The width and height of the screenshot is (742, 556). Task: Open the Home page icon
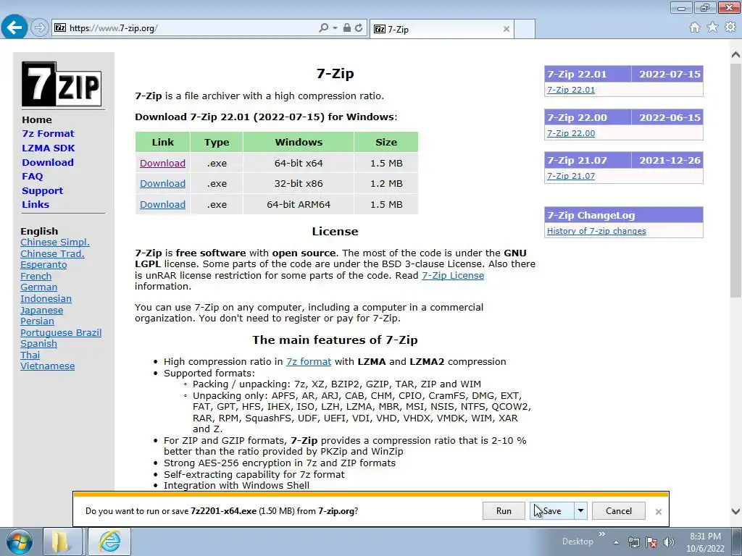pos(695,28)
